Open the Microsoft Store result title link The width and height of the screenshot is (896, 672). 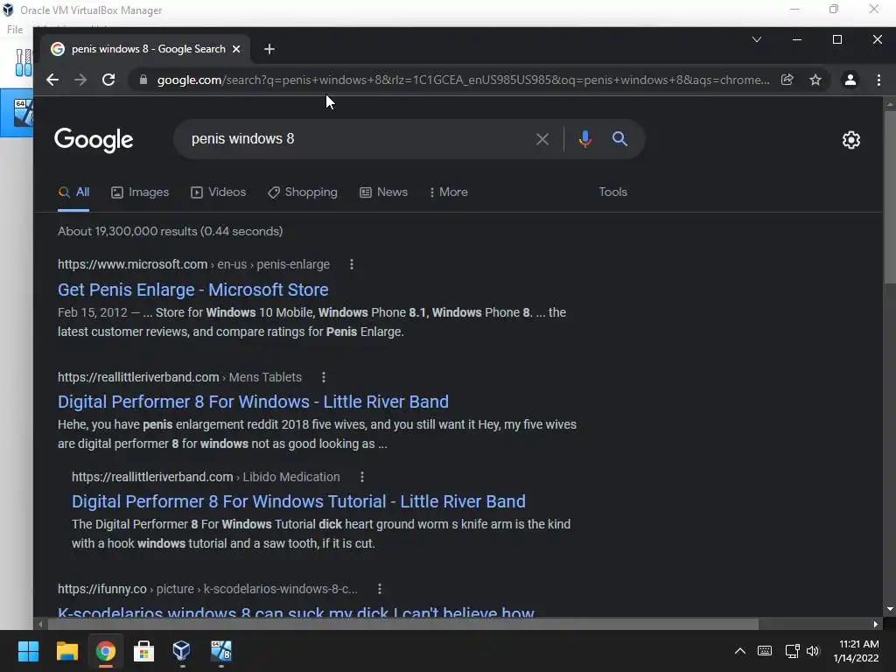[193, 290]
